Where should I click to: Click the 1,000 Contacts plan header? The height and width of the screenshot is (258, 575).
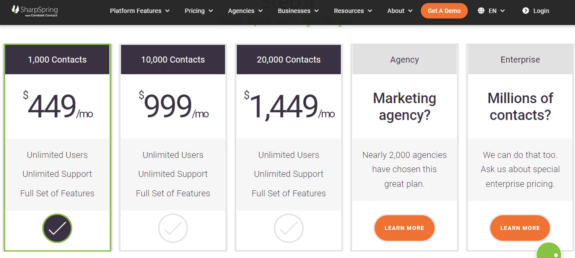pos(57,60)
